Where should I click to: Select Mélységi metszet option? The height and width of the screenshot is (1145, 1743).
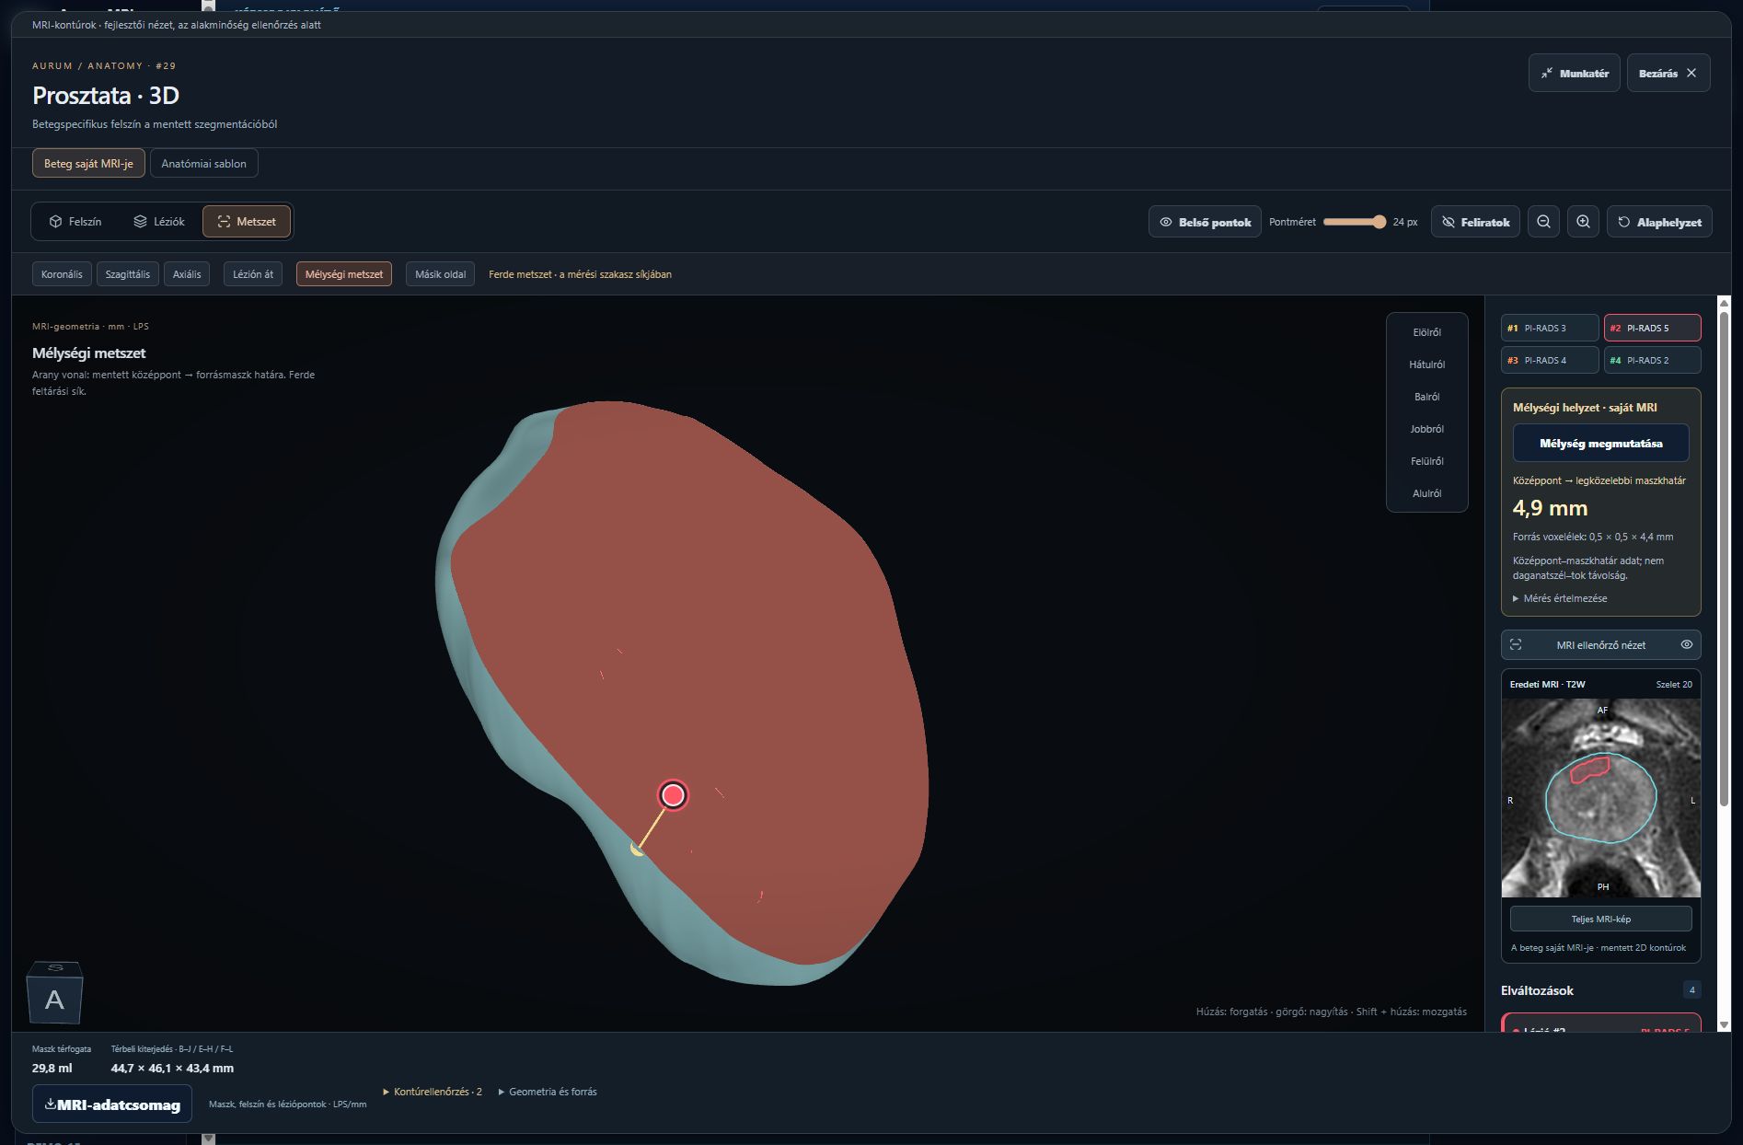[343, 274]
